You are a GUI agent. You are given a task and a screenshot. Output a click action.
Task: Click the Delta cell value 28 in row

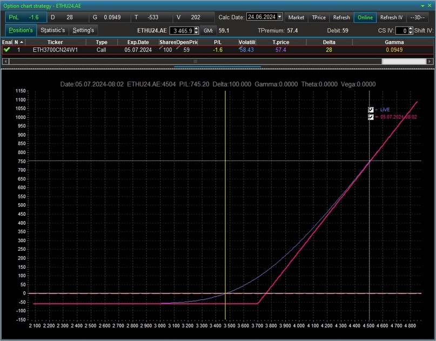329,50
